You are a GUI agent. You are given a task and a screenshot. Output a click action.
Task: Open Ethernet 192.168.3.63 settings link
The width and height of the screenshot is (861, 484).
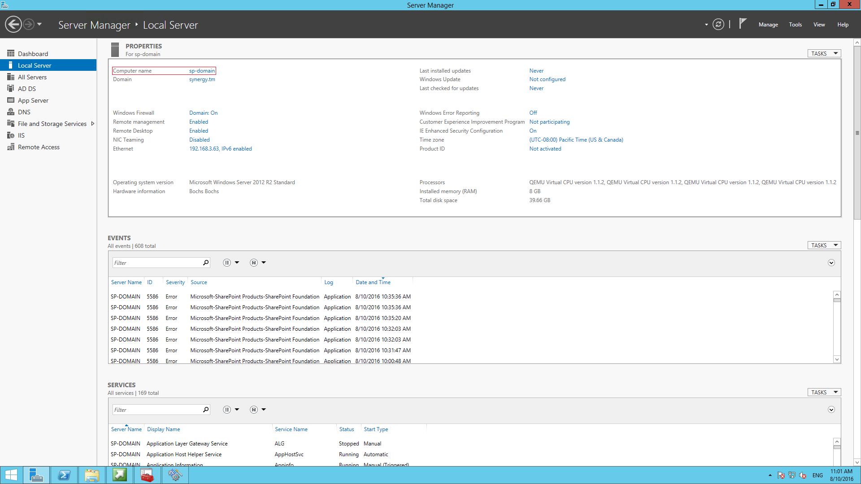click(220, 149)
